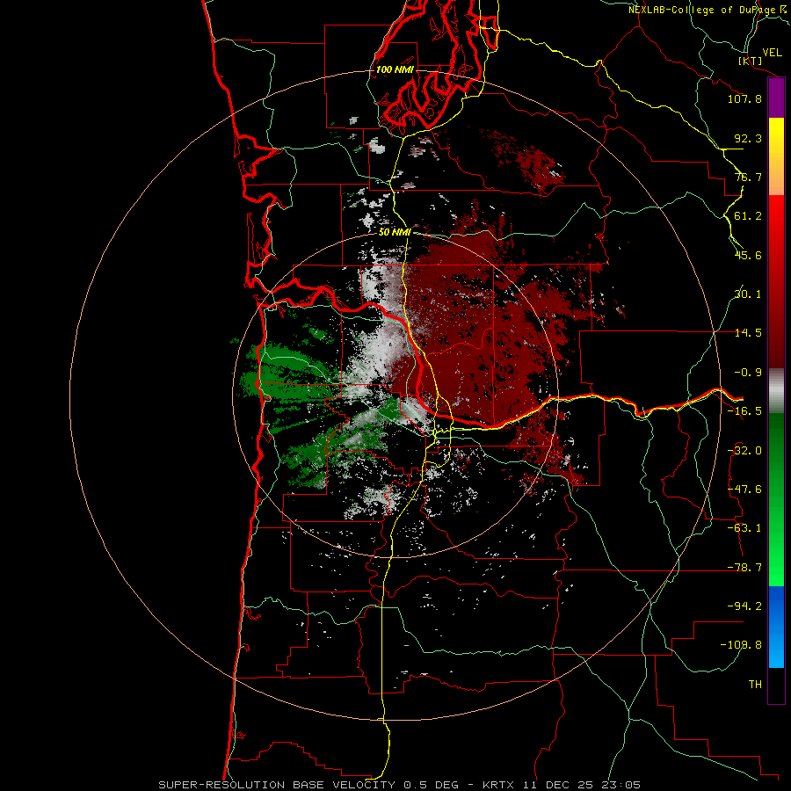Click the -0.9 velocity scale value

[748, 373]
